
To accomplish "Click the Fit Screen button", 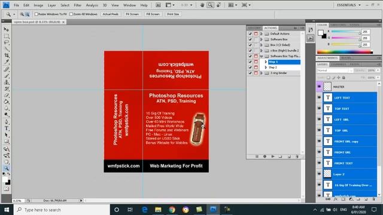I will coord(132,14).
